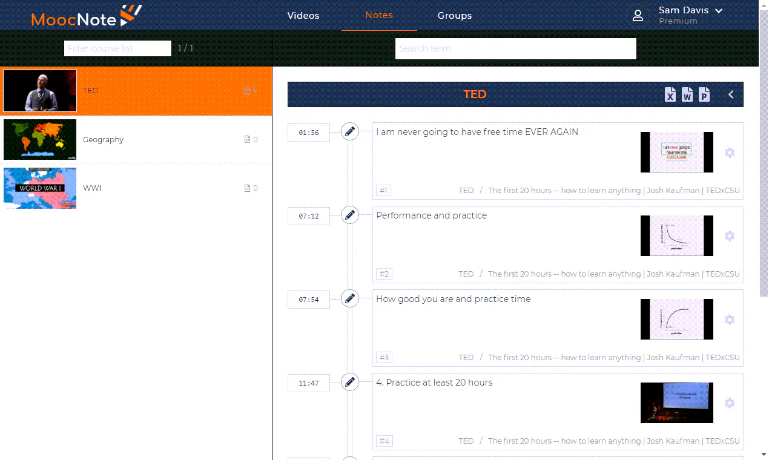Screen dimensions: 769x460
Task: Click the scrollbar up arrow
Action: pyautogui.click(x=764, y=4)
